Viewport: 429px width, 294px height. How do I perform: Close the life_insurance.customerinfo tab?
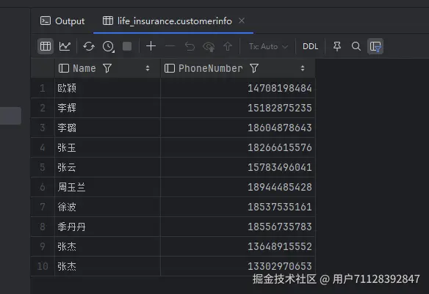(x=241, y=21)
